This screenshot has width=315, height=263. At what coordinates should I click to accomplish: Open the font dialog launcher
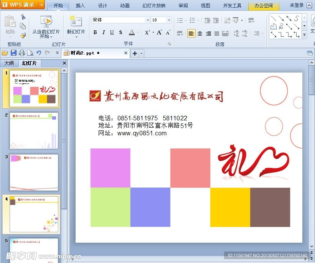point(169,44)
